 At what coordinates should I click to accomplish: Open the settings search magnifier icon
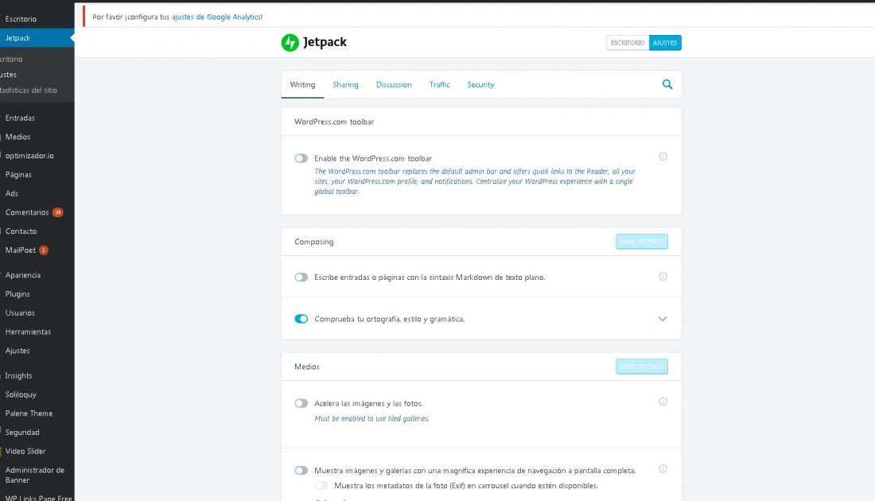coord(667,84)
